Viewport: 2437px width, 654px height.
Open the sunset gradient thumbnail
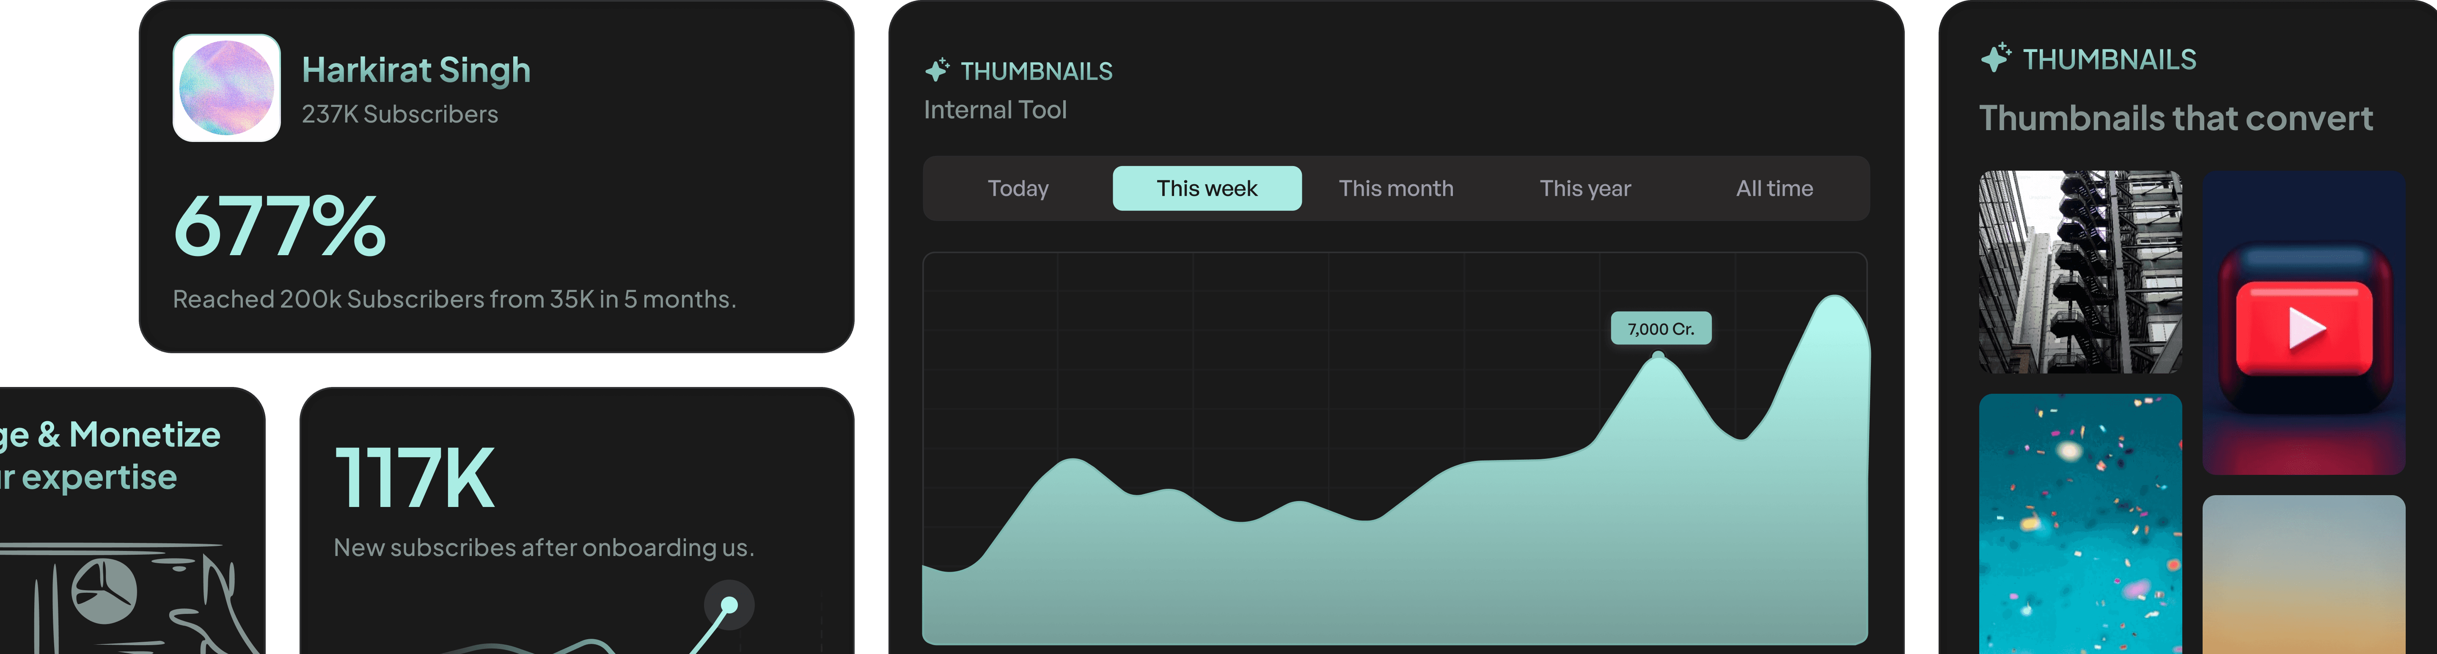tap(2304, 575)
